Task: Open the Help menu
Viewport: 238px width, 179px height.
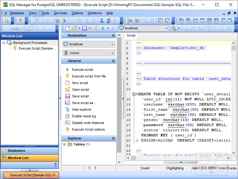Action: pos(110,13)
